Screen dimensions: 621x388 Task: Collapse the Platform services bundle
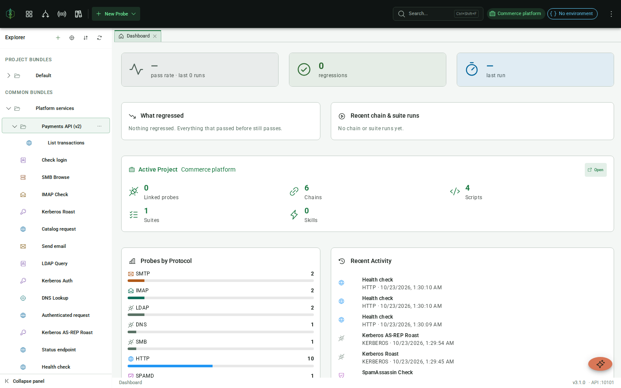pos(9,108)
